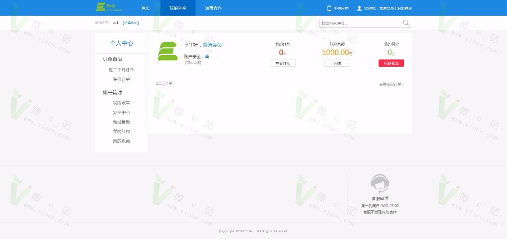Open 安全中心 in sidebar
The width and height of the screenshot is (507, 239).
pyautogui.click(x=121, y=112)
